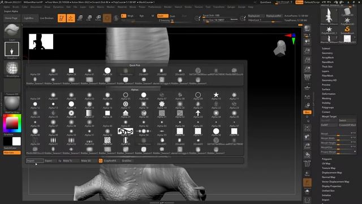The width and height of the screenshot is (362, 204).
Task: Click the Alternate button
Action: click(12, 152)
